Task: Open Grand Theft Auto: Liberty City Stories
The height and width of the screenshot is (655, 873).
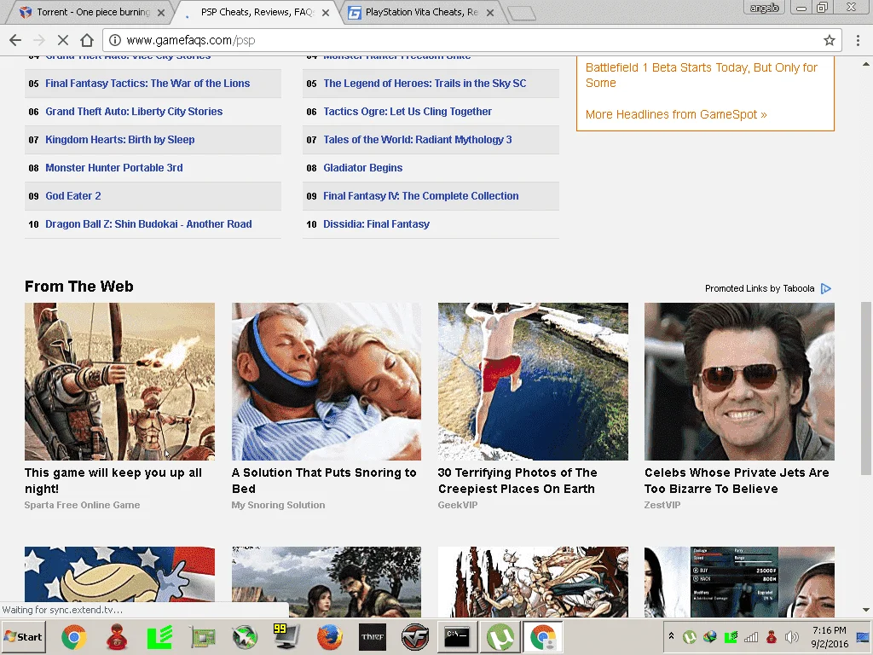Action: tap(134, 112)
